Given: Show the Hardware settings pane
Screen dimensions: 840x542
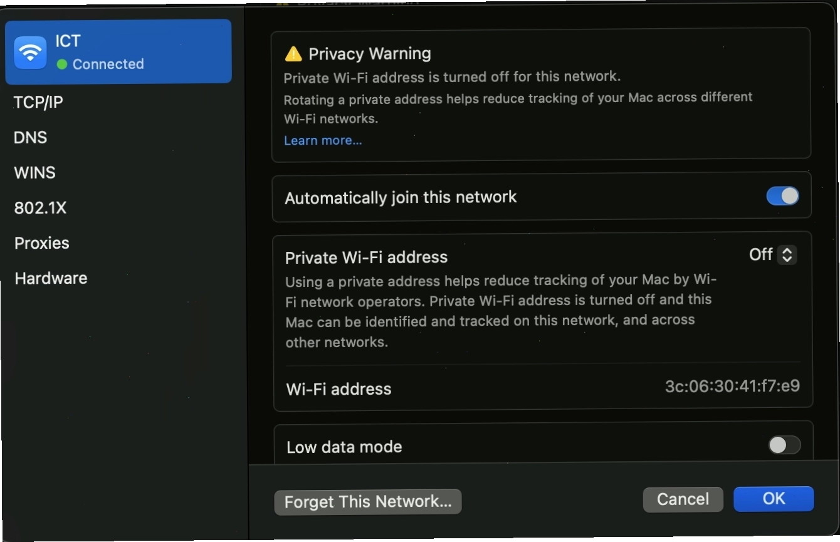Looking at the screenshot, I should pos(51,278).
